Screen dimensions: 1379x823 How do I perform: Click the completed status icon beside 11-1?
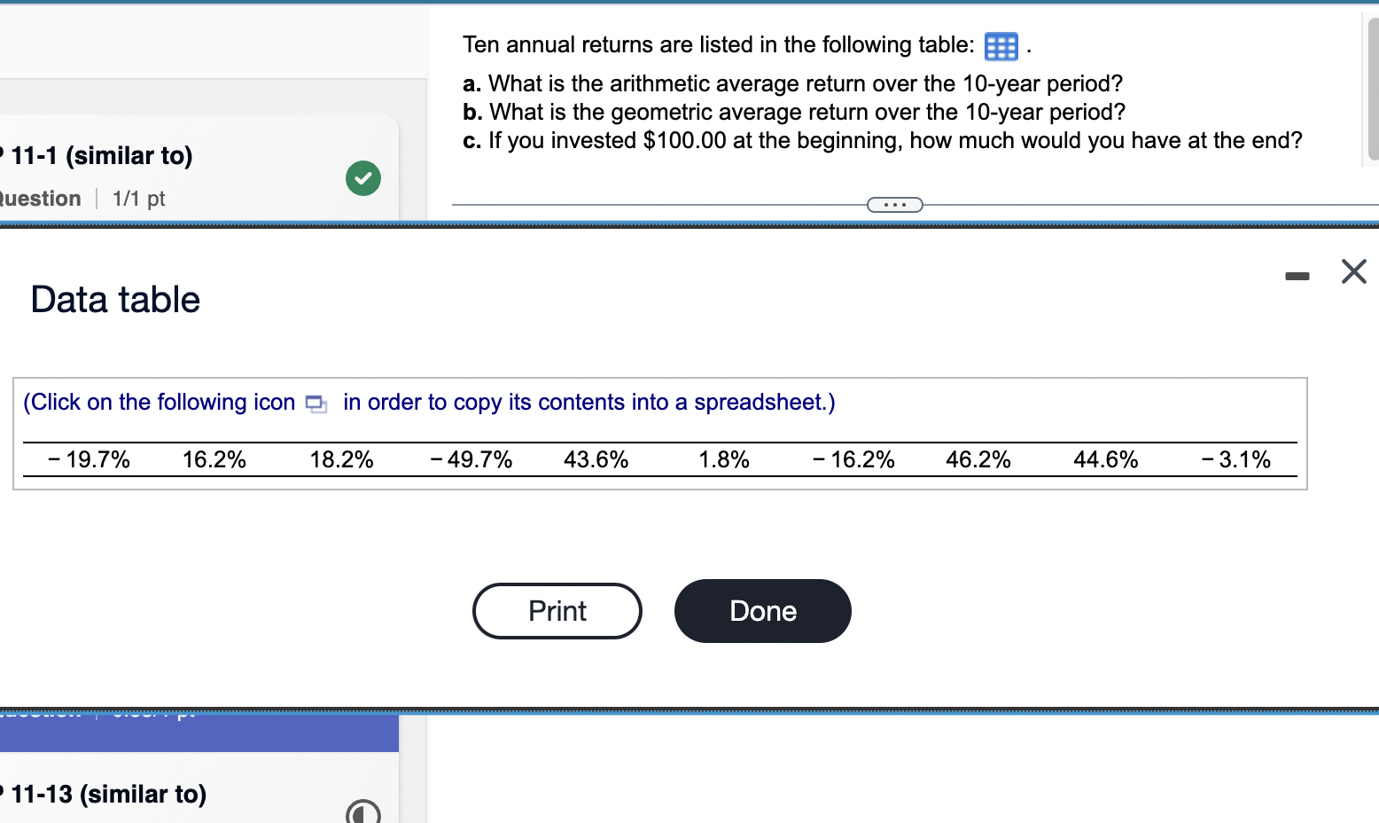[362, 178]
